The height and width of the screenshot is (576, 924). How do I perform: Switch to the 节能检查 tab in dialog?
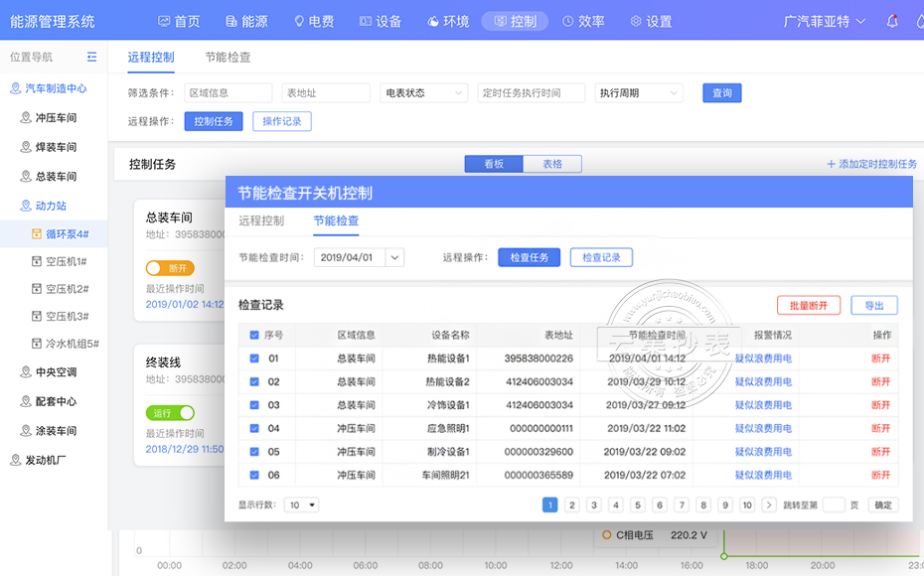[336, 220]
